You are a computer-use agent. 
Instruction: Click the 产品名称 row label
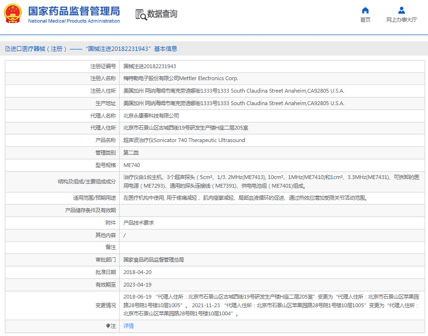point(106,141)
